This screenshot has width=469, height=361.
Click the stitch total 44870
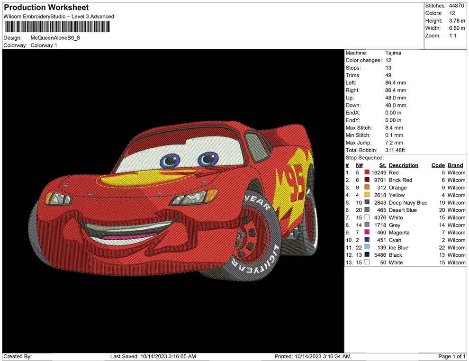point(456,6)
